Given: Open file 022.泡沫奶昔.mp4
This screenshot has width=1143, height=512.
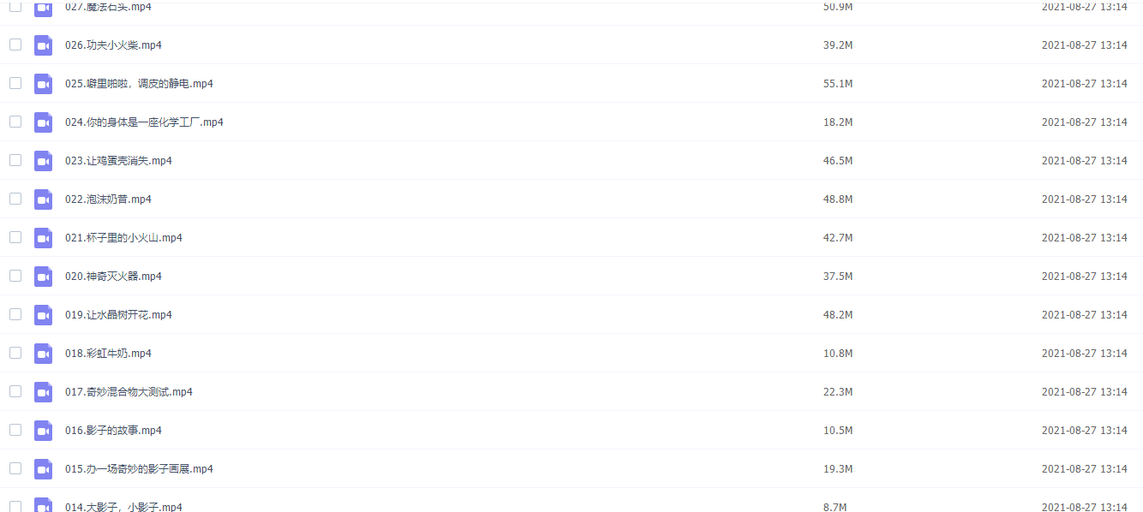Looking at the screenshot, I should (108, 199).
